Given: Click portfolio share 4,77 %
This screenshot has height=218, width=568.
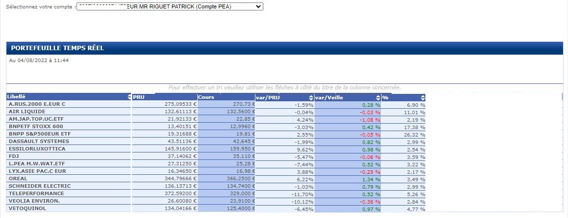Looking at the screenshot, I should click(x=417, y=209).
